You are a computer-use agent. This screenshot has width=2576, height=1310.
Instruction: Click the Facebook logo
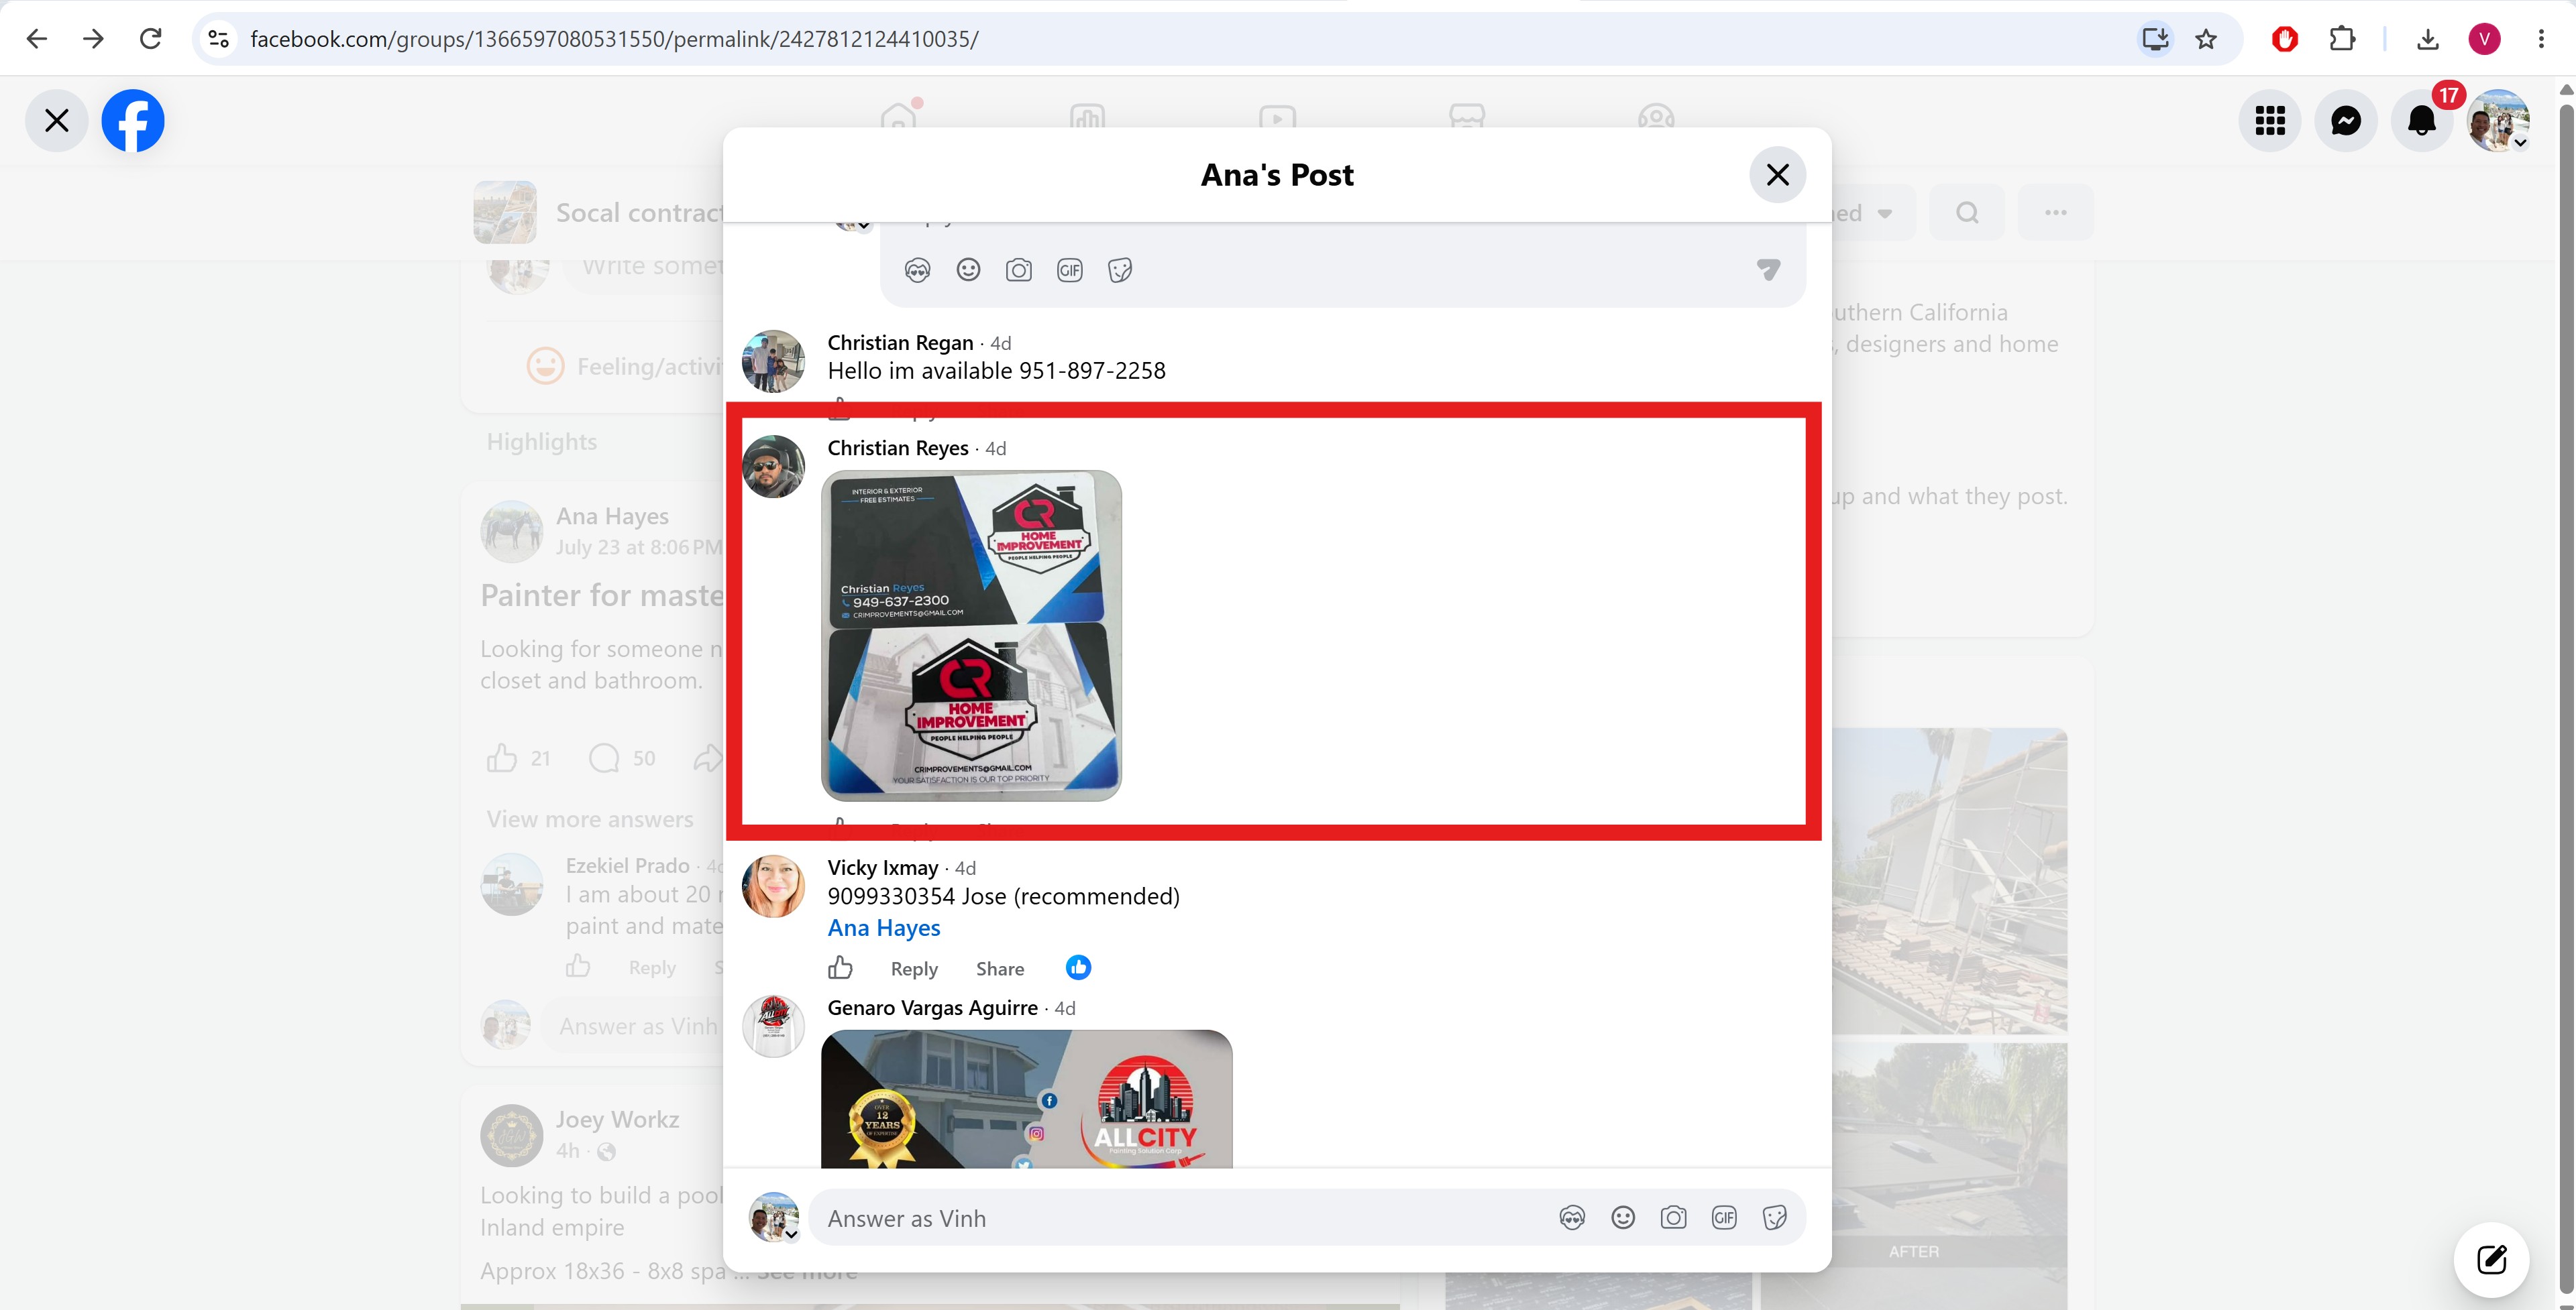(133, 121)
